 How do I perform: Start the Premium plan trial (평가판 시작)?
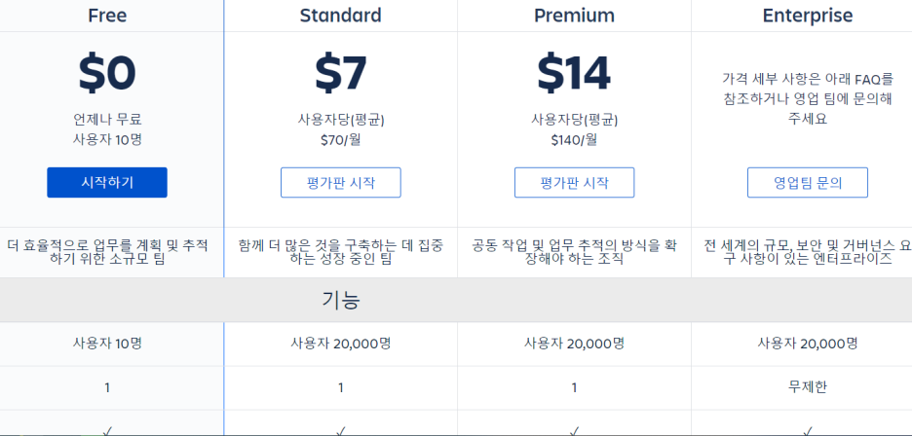point(575,183)
